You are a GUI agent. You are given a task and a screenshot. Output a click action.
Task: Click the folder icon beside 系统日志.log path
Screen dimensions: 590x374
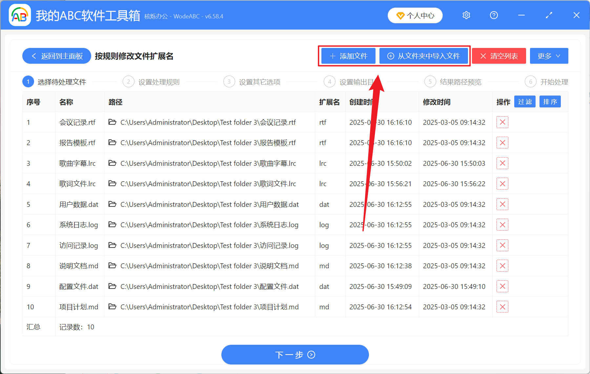pos(112,225)
